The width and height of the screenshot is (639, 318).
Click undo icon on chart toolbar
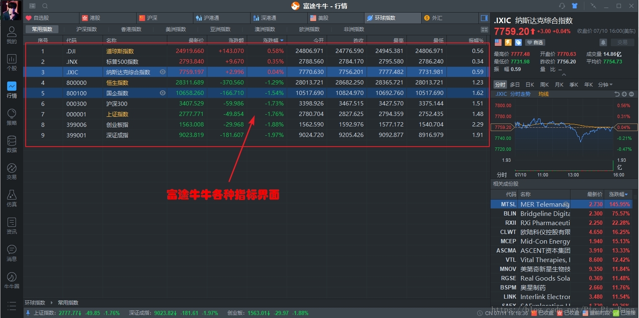[x=617, y=94]
